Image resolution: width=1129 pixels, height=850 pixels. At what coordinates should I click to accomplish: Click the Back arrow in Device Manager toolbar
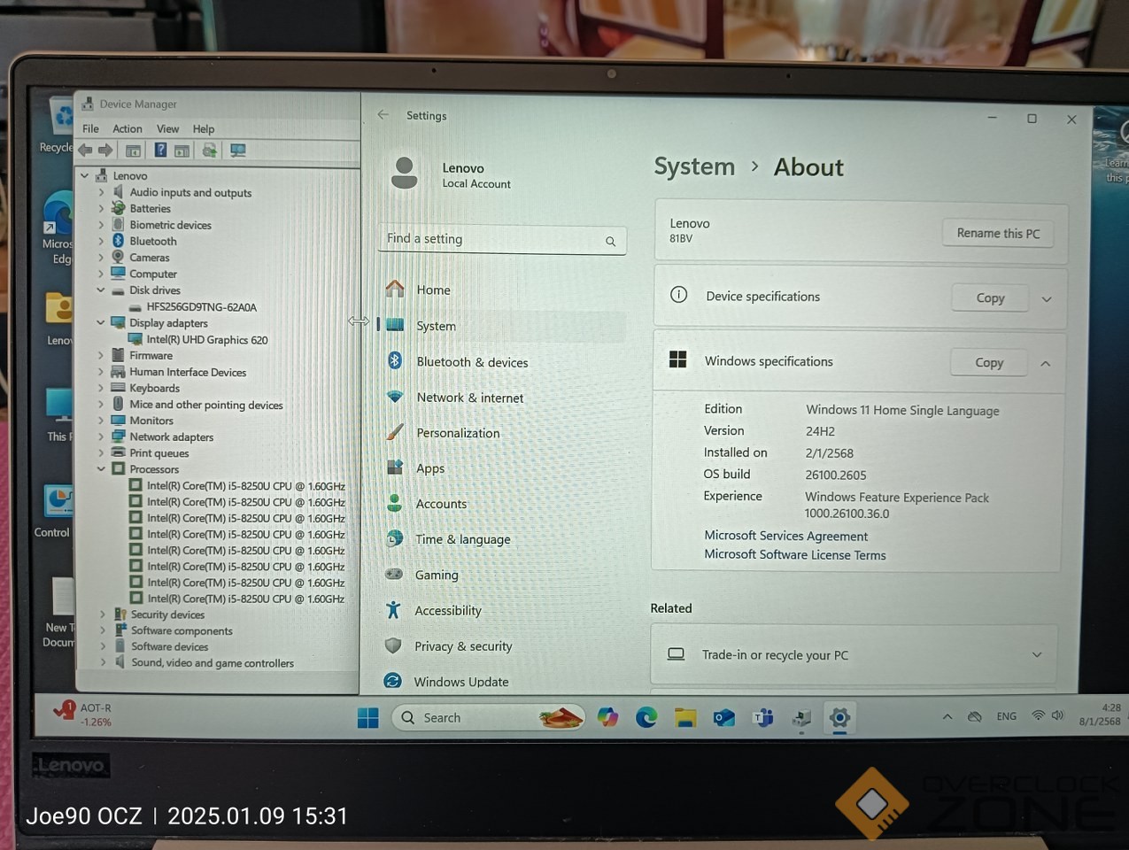tap(86, 151)
